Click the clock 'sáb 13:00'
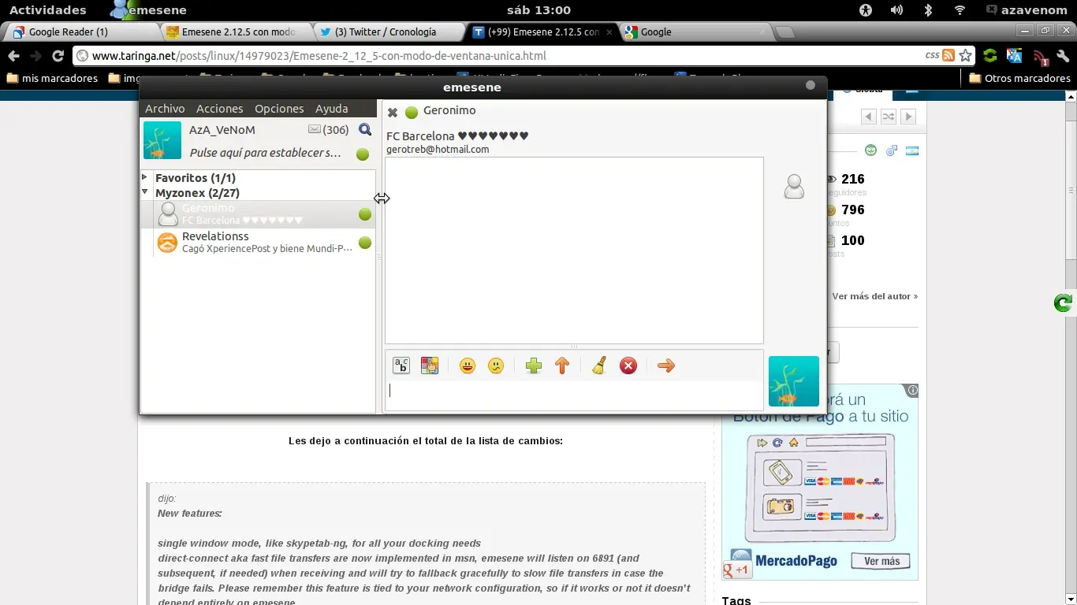This screenshot has width=1077, height=605. coord(538,10)
